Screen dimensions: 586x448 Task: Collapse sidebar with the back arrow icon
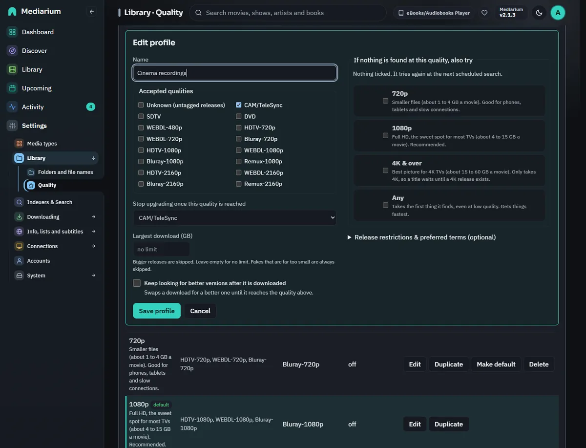coord(91,12)
